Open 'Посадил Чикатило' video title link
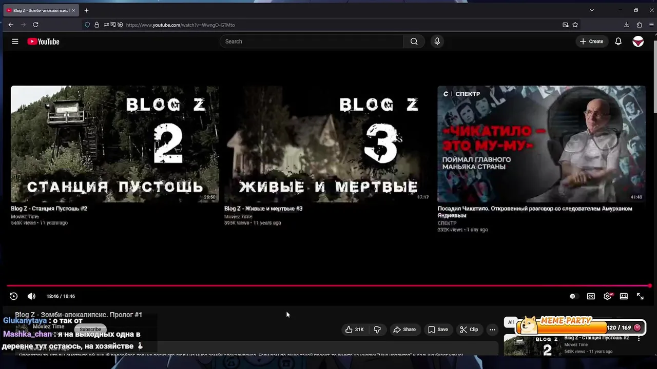This screenshot has width=657, height=369. [x=535, y=212]
